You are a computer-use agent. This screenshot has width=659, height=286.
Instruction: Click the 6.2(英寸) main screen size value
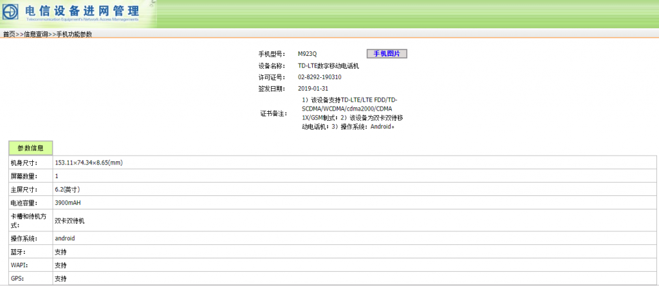(x=68, y=190)
